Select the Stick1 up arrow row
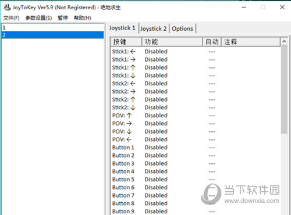 196,67
